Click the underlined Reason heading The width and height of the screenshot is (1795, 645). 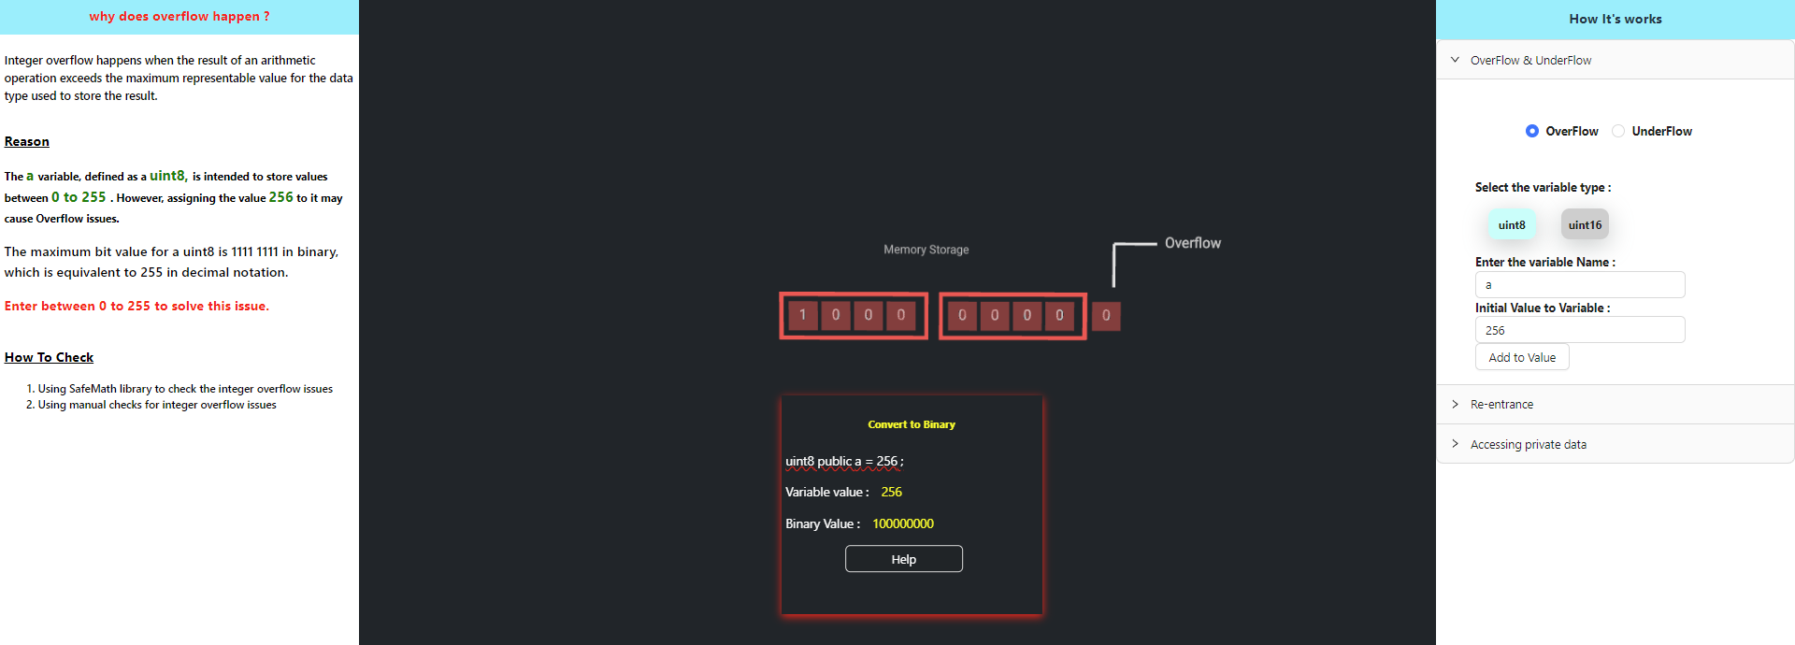pyautogui.click(x=27, y=141)
